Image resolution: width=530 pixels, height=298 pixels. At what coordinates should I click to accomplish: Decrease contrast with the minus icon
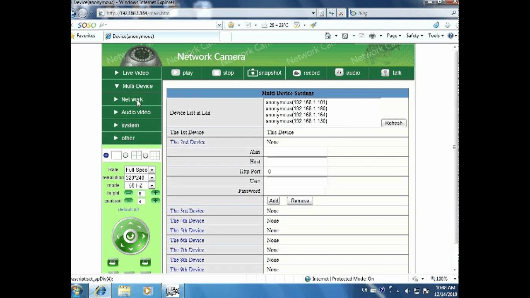(x=129, y=201)
